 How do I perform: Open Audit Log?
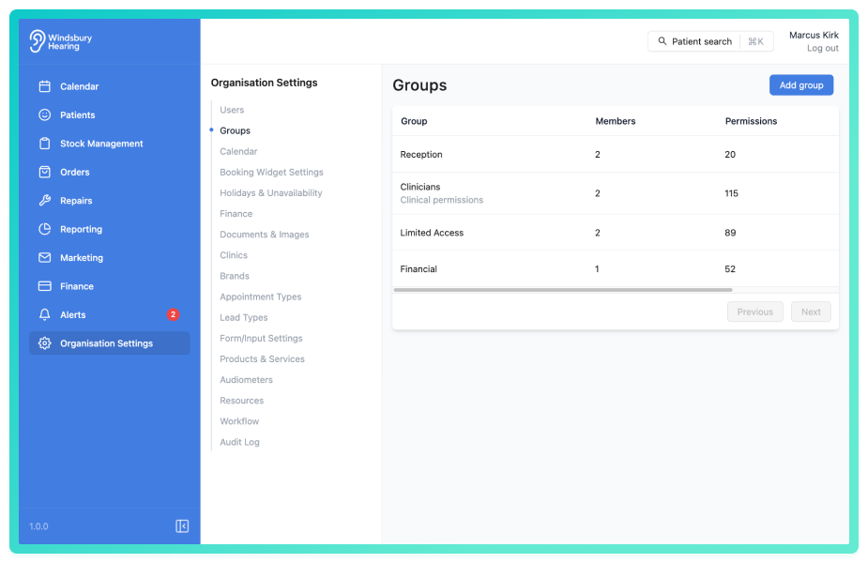pyautogui.click(x=239, y=442)
